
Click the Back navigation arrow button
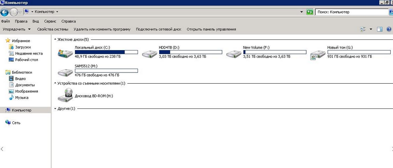click(5, 12)
